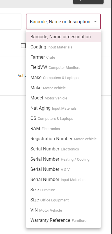112x234 pixels.
Task: Select Serial Number for Electronics
Action: (63, 149)
